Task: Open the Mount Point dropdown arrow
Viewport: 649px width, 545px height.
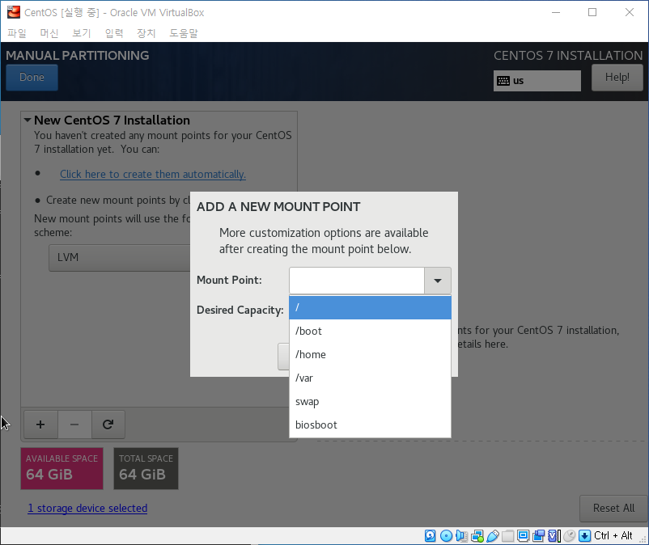Action: point(438,281)
